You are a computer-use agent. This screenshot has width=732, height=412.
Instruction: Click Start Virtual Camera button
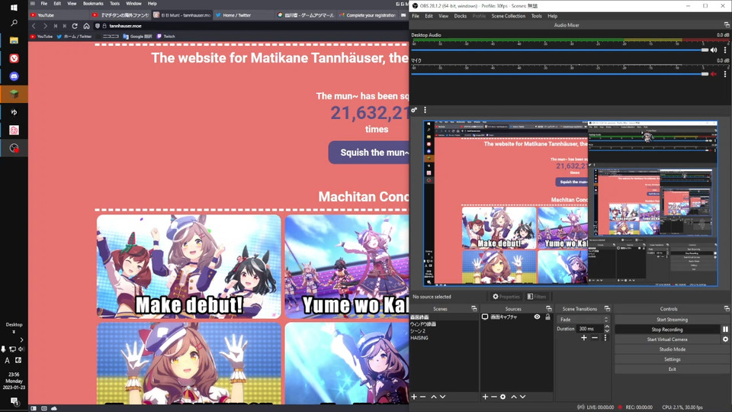667,340
